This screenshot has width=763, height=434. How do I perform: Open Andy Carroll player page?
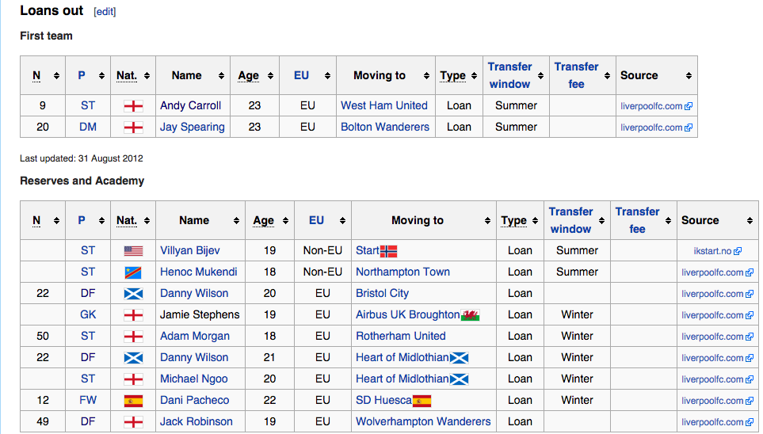pos(191,105)
